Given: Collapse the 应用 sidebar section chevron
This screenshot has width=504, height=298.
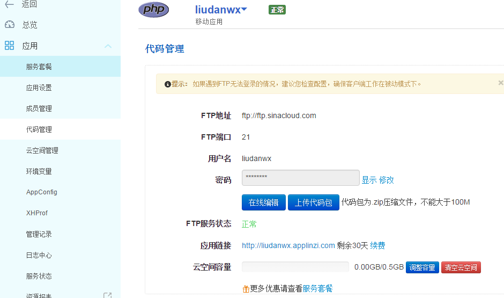Looking at the screenshot, I should (x=108, y=46).
